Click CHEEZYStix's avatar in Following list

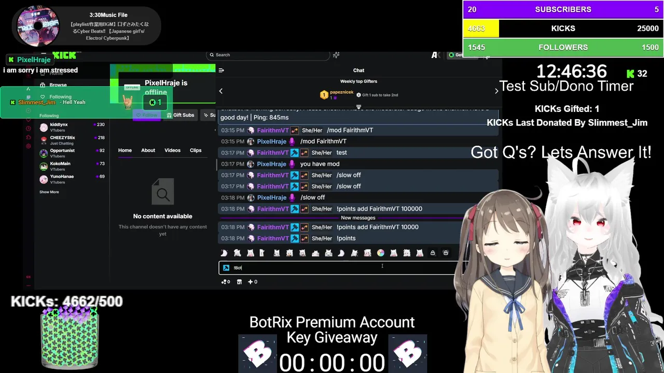click(x=44, y=140)
